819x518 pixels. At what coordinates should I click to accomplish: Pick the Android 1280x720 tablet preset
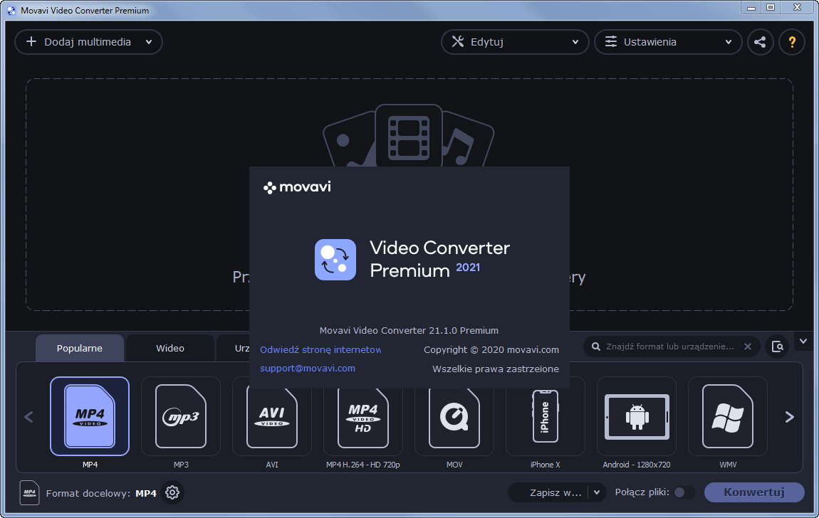[x=636, y=416]
